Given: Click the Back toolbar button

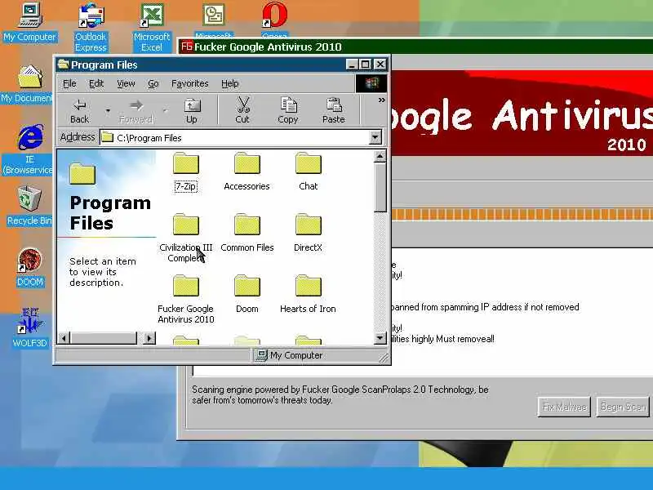Looking at the screenshot, I should tap(79, 111).
